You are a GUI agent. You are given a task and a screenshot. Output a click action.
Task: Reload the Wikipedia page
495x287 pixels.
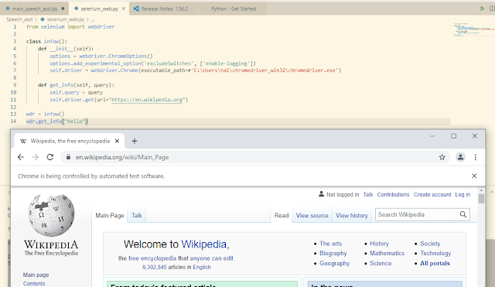point(49,157)
